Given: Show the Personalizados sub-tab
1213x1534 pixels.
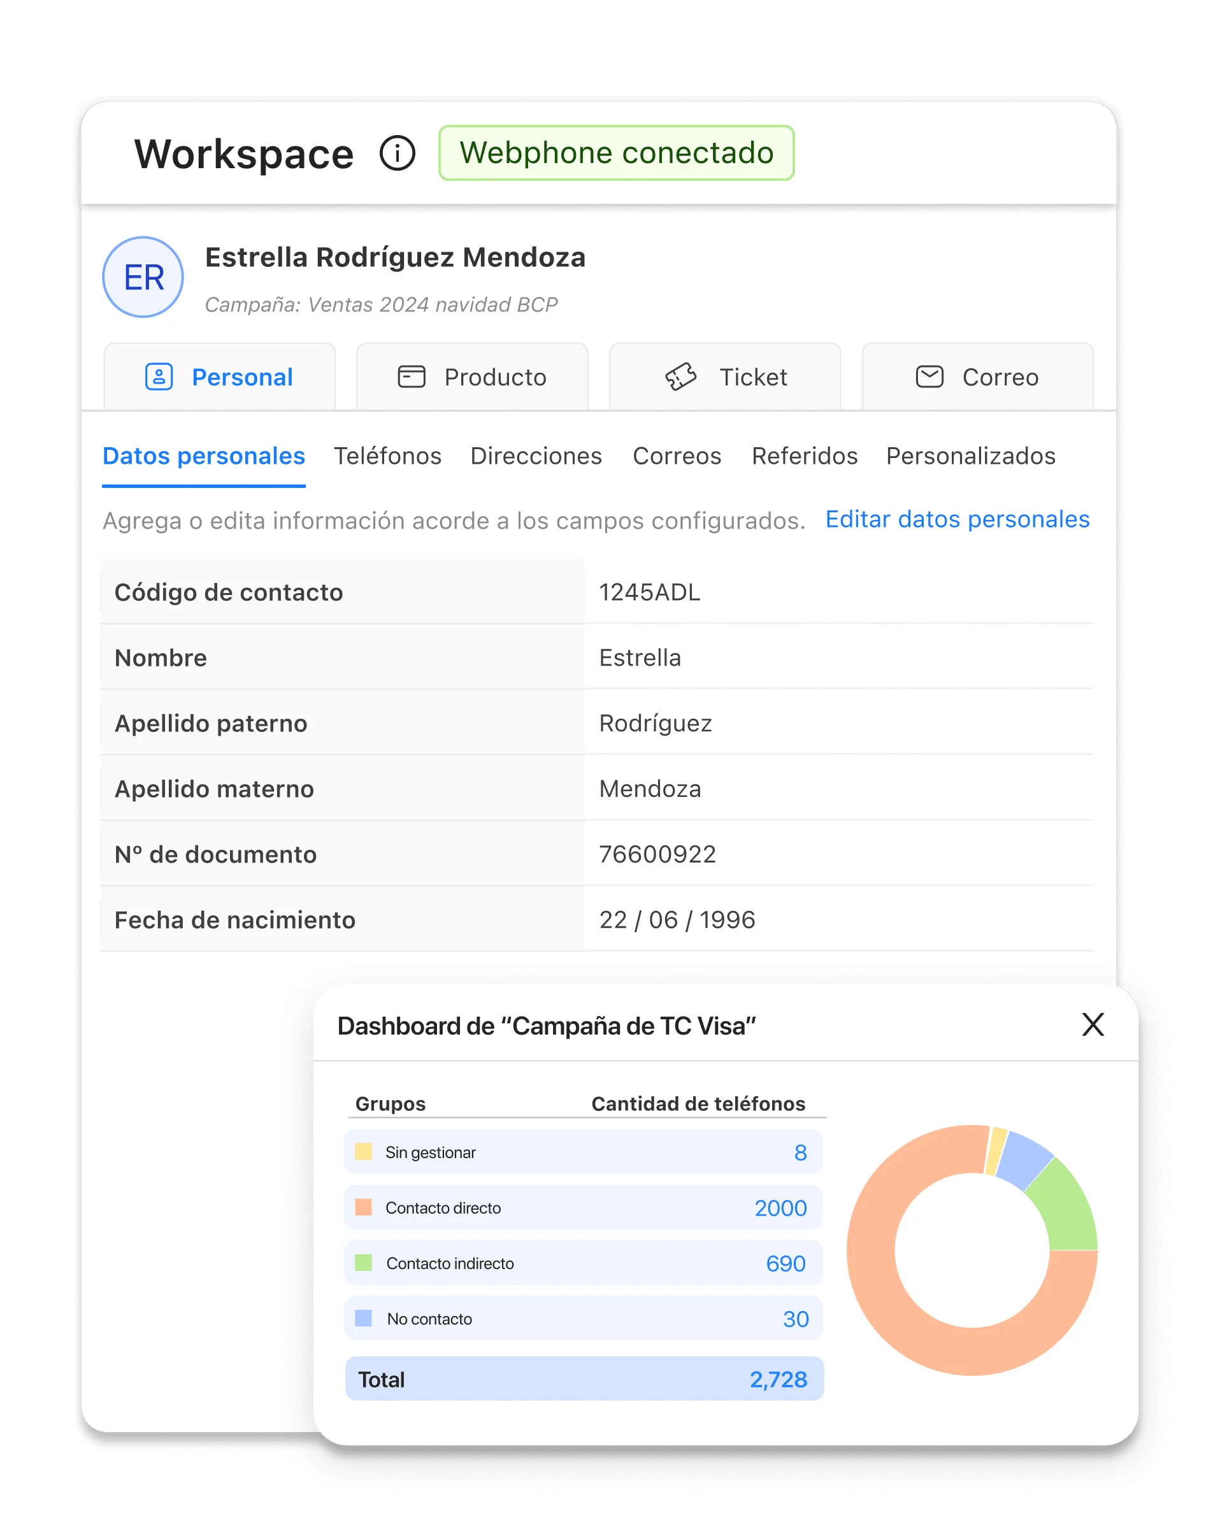Looking at the screenshot, I should click(x=970, y=456).
